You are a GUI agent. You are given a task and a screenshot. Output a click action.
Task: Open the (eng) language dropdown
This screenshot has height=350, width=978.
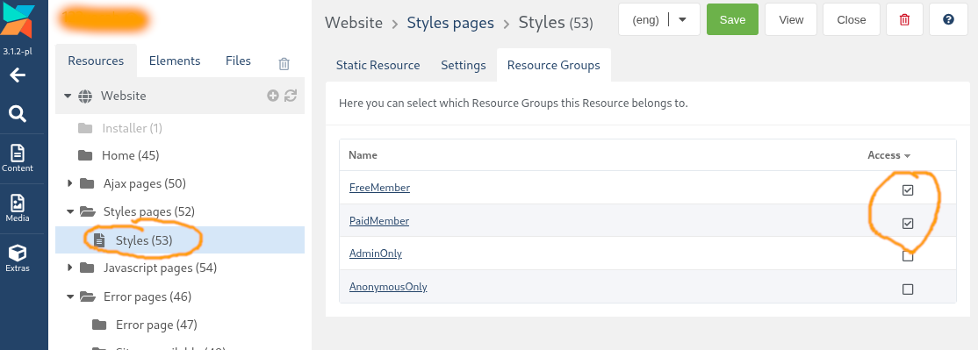[x=659, y=20]
